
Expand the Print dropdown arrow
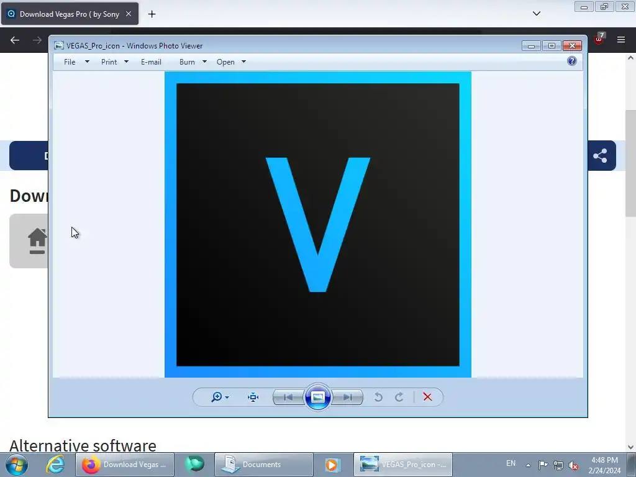point(126,61)
